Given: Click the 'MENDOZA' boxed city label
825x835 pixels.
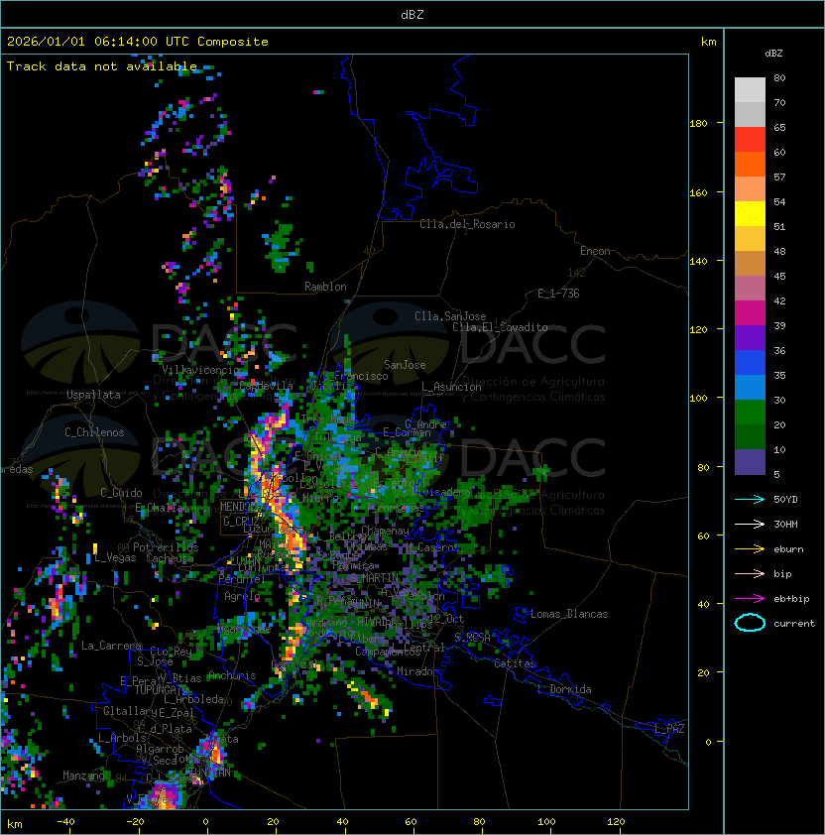Looking at the screenshot, I should pyautogui.click(x=241, y=507).
